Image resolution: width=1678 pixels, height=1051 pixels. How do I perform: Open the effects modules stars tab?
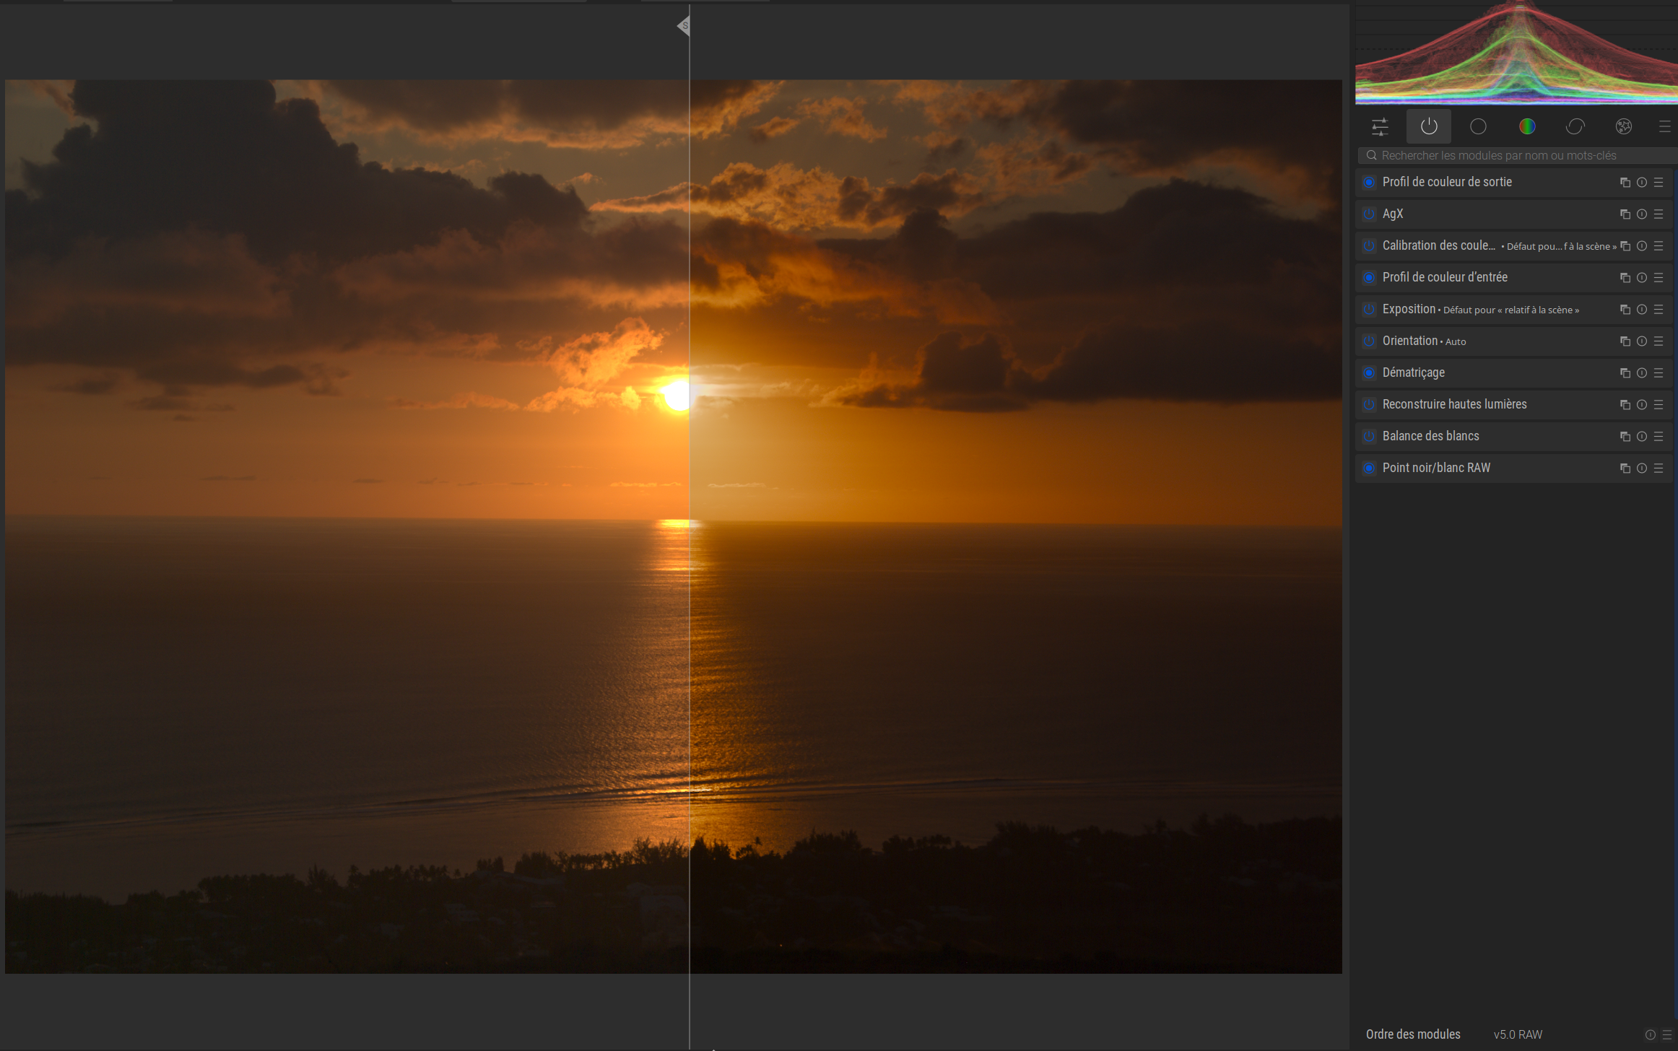click(1623, 127)
